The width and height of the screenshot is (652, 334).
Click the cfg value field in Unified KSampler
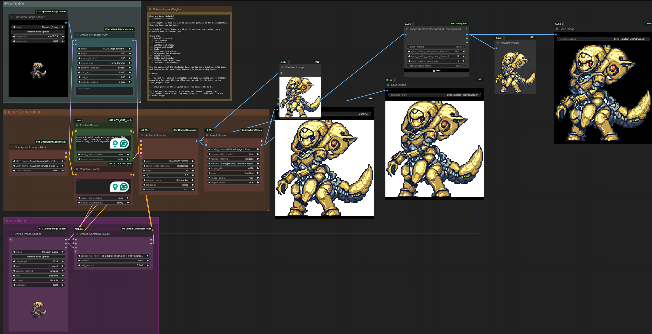169,176
